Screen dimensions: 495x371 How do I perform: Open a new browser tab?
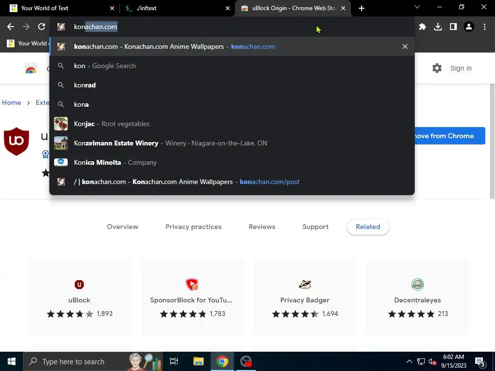point(362,8)
